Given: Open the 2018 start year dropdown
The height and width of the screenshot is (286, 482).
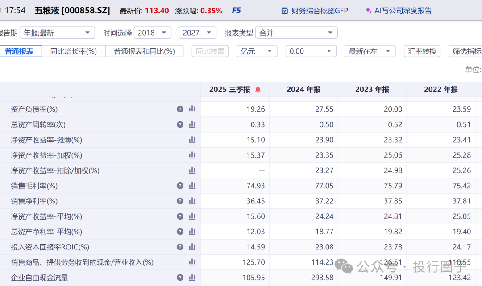Looking at the screenshot, I should pos(152,33).
